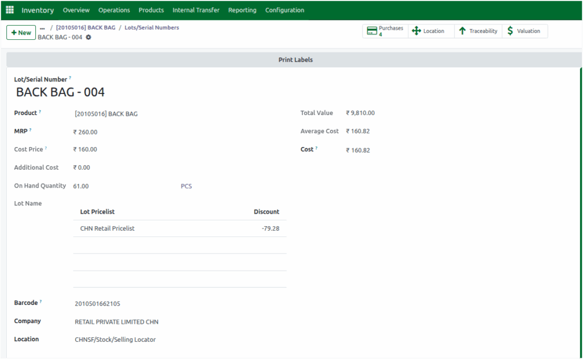
Task: Click the New button
Action: pyautogui.click(x=20, y=32)
